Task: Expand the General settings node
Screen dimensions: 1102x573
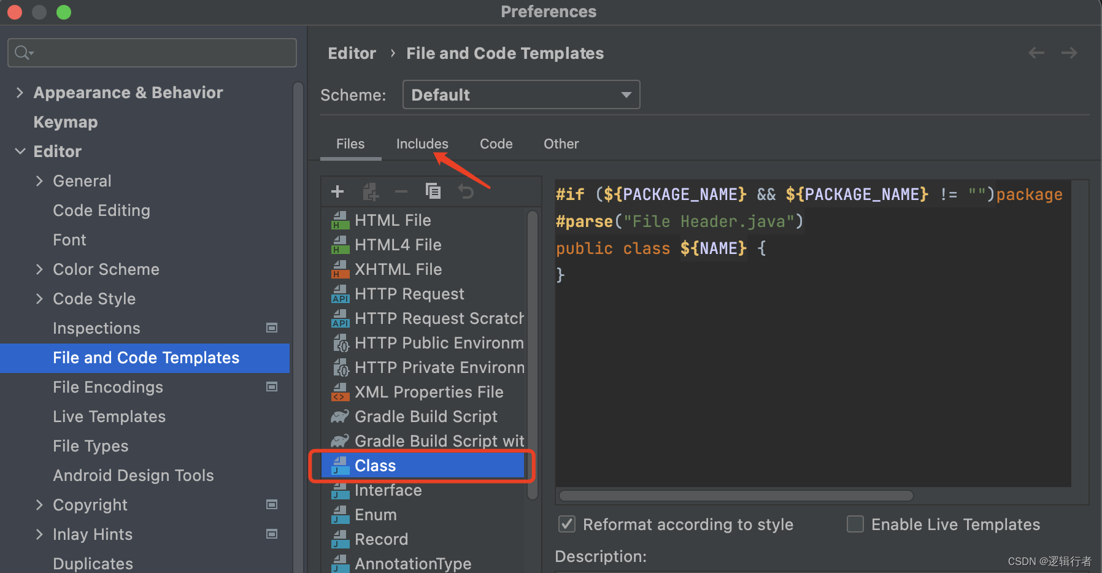Action: tap(39, 181)
